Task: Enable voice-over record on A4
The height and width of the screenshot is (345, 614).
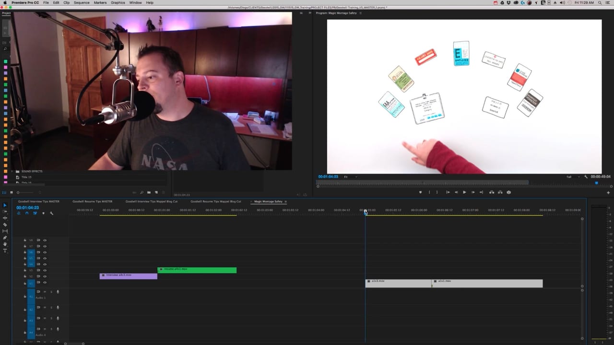Action: click(x=58, y=329)
